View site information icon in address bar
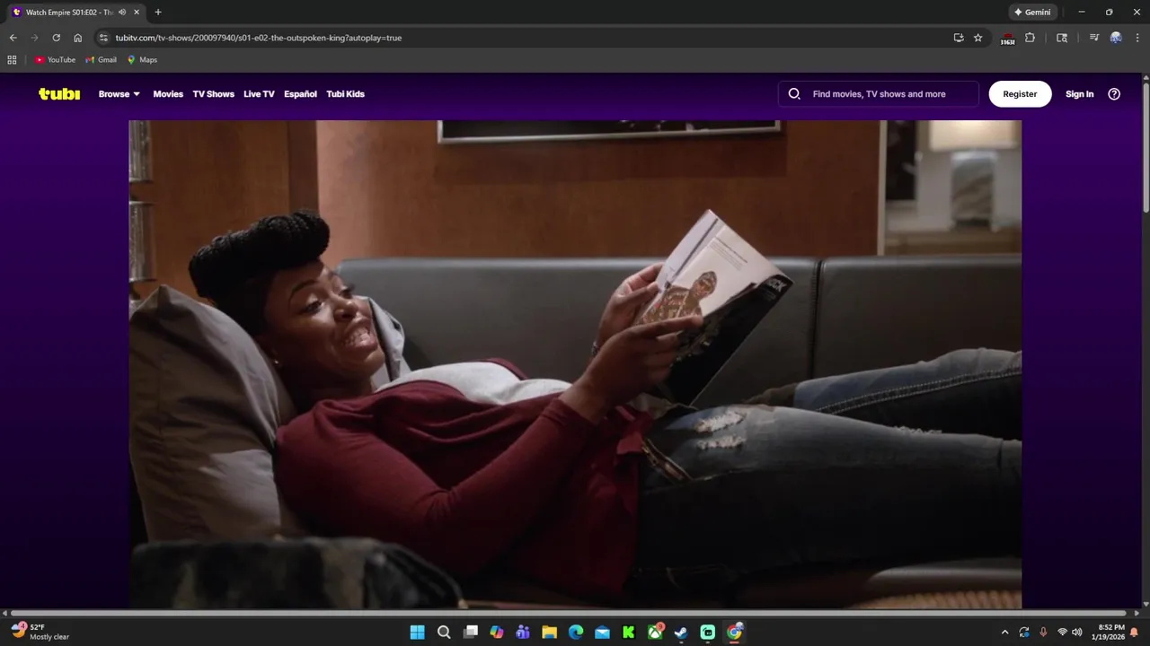Image resolution: width=1150 pixels, height=646 pixels. 103,38
